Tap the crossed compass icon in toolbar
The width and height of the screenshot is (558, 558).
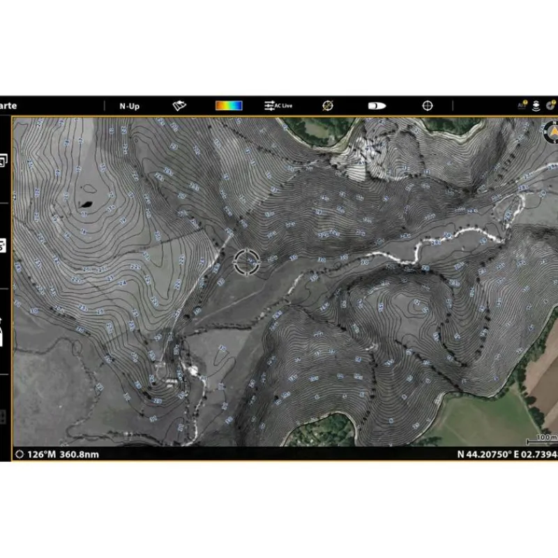coord(328,106)
